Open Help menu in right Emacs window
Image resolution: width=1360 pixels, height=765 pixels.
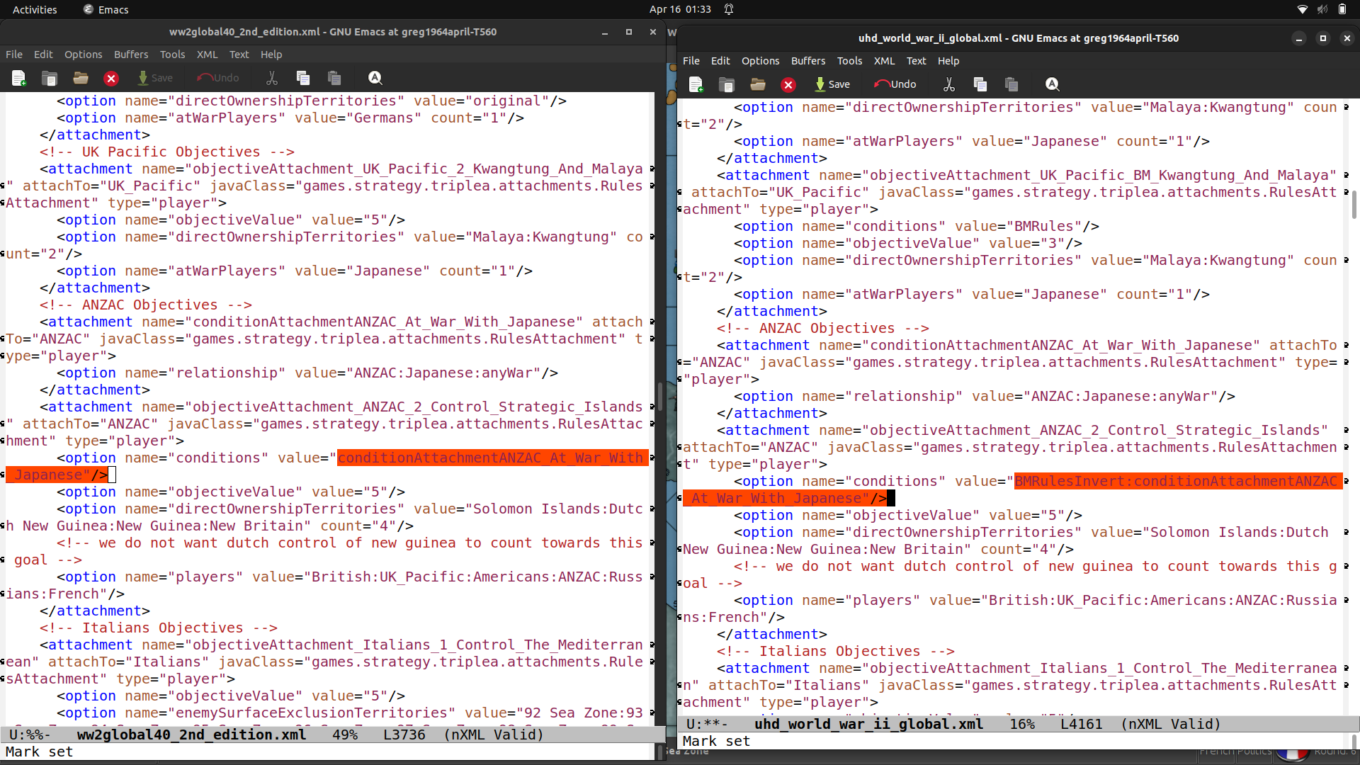click(948, 61)
